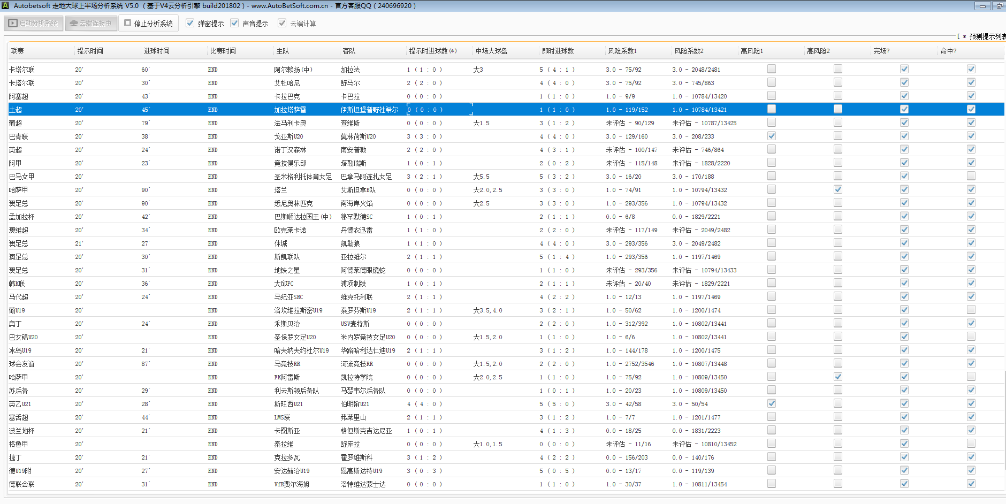
Task: Click the 即时进球数 column header
Action: (x=558, y=51)
